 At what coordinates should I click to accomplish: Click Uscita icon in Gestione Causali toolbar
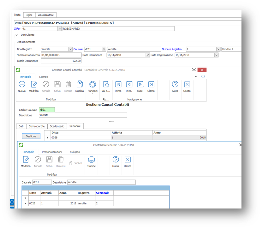[187, 85]
